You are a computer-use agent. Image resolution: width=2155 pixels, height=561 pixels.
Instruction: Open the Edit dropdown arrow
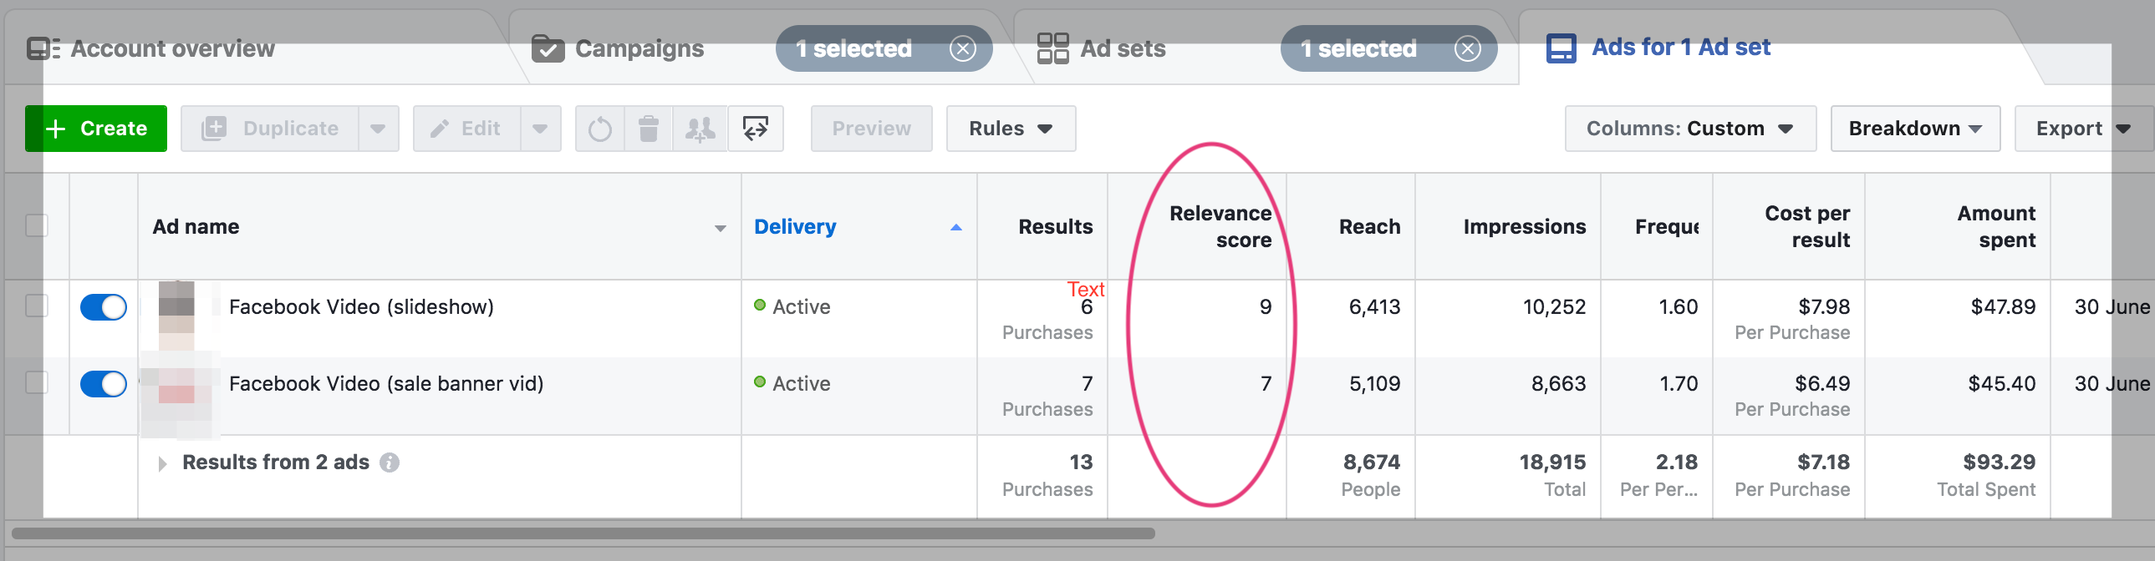[541, 129]
